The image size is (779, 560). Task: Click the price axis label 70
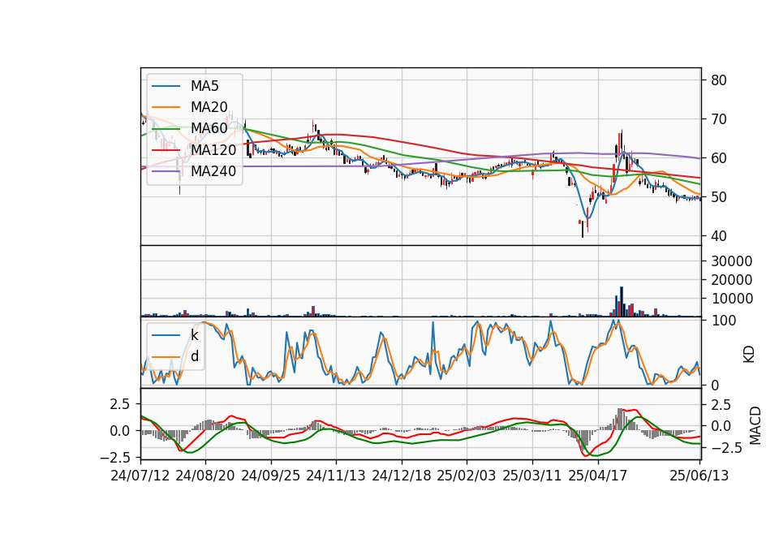(718, 119)
